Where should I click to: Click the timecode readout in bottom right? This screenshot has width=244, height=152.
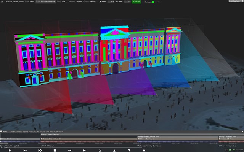click(240, 150)
